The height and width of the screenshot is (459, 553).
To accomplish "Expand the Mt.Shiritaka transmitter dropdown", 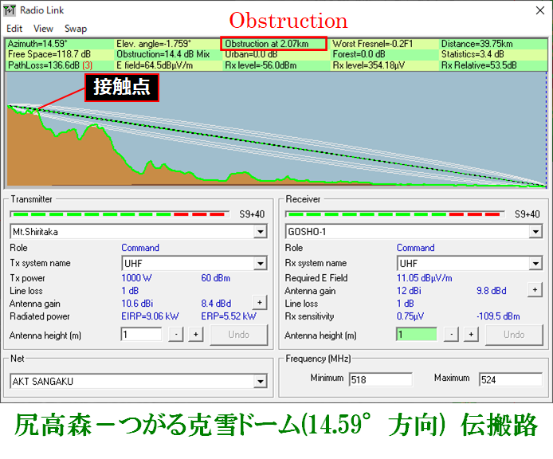I will point(261,232).
